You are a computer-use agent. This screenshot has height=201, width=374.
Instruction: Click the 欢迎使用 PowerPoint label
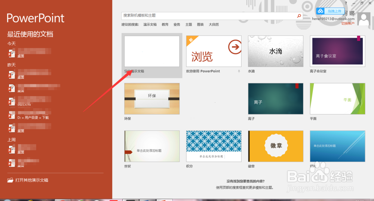coord(203,71)
